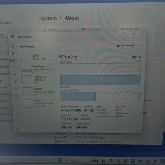This screenshot has height=165, width=165.
Task: Click the Cached 2.4 GB value
Action: point(86,119)
